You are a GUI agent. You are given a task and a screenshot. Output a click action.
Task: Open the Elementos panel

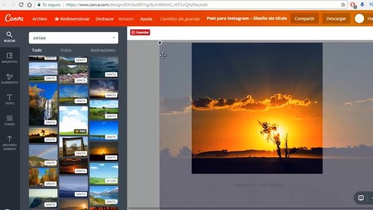pyautogui.click(x=9, y=79)
